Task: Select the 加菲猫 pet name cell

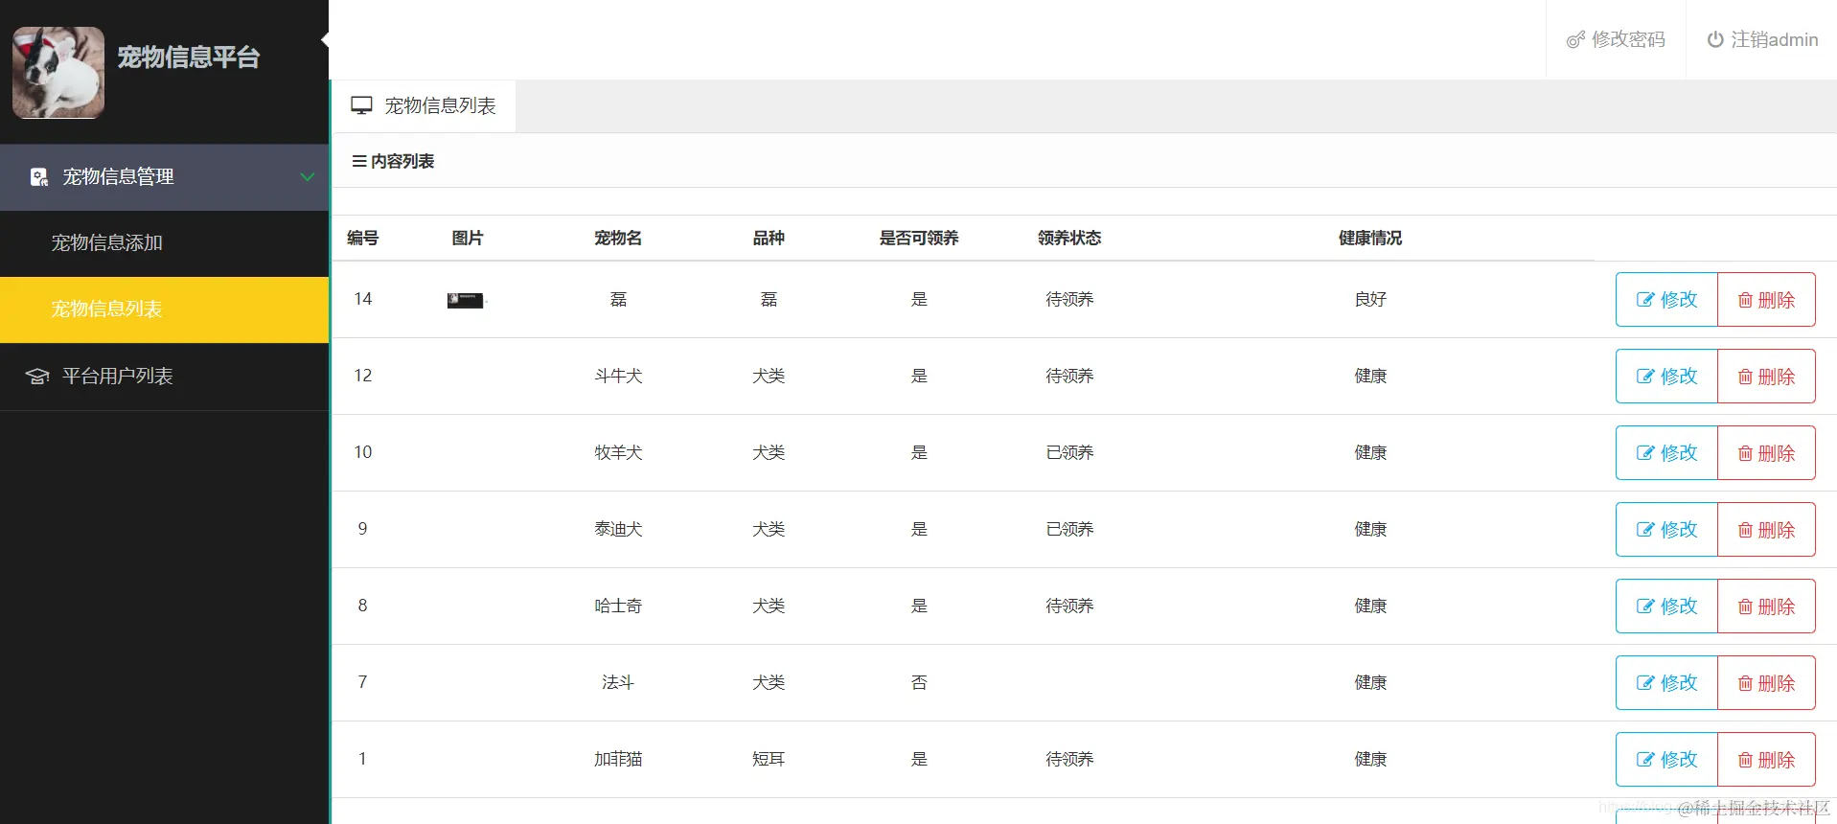Action: 618,759
